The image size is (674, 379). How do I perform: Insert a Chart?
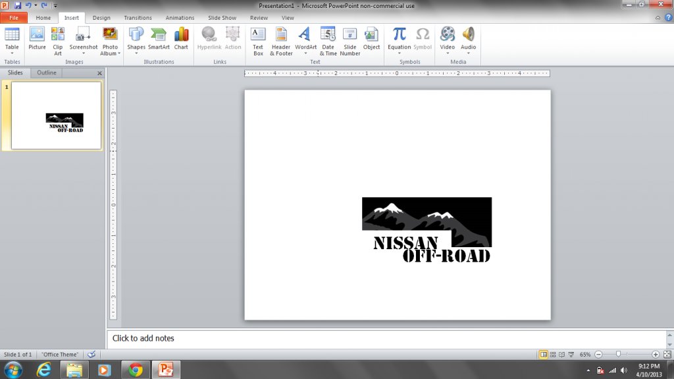pos(181,39)
